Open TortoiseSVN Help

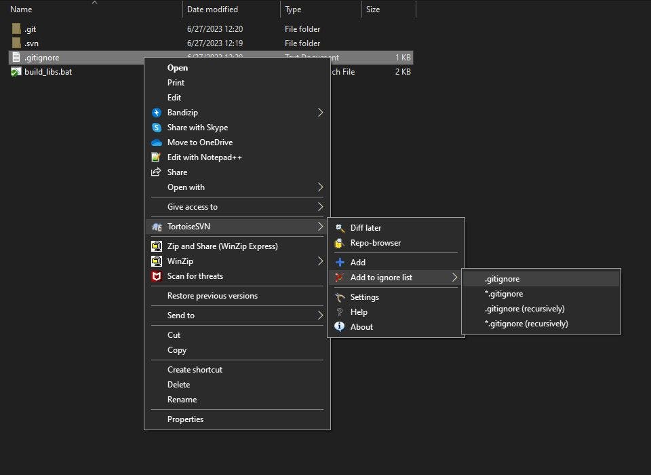(358, 311)
